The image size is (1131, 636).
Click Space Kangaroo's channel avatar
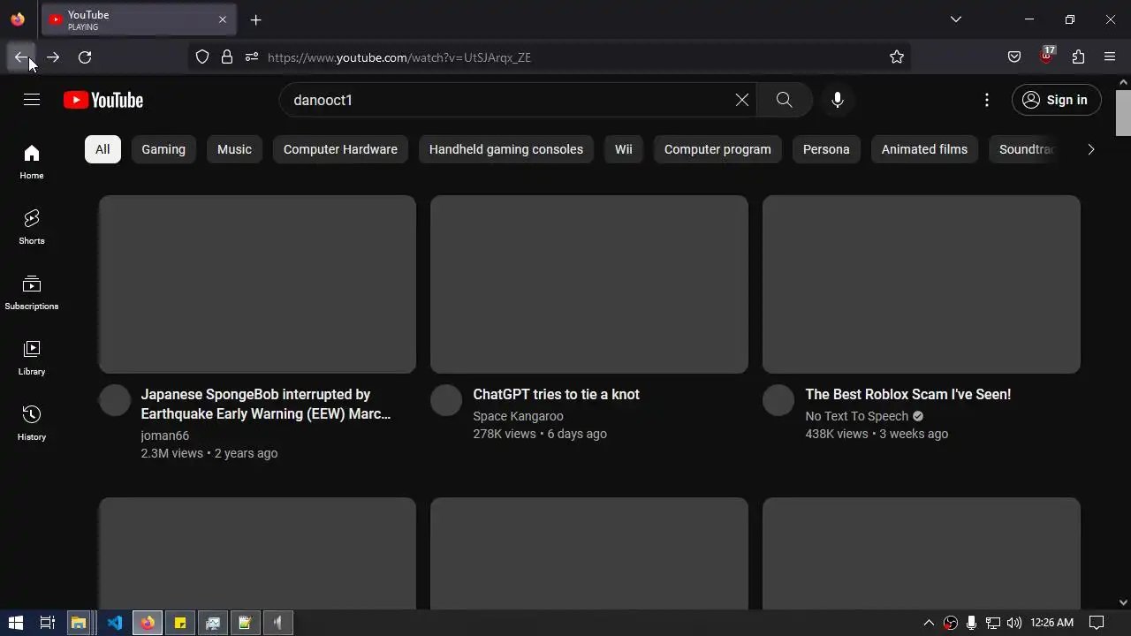coord(446,400)
